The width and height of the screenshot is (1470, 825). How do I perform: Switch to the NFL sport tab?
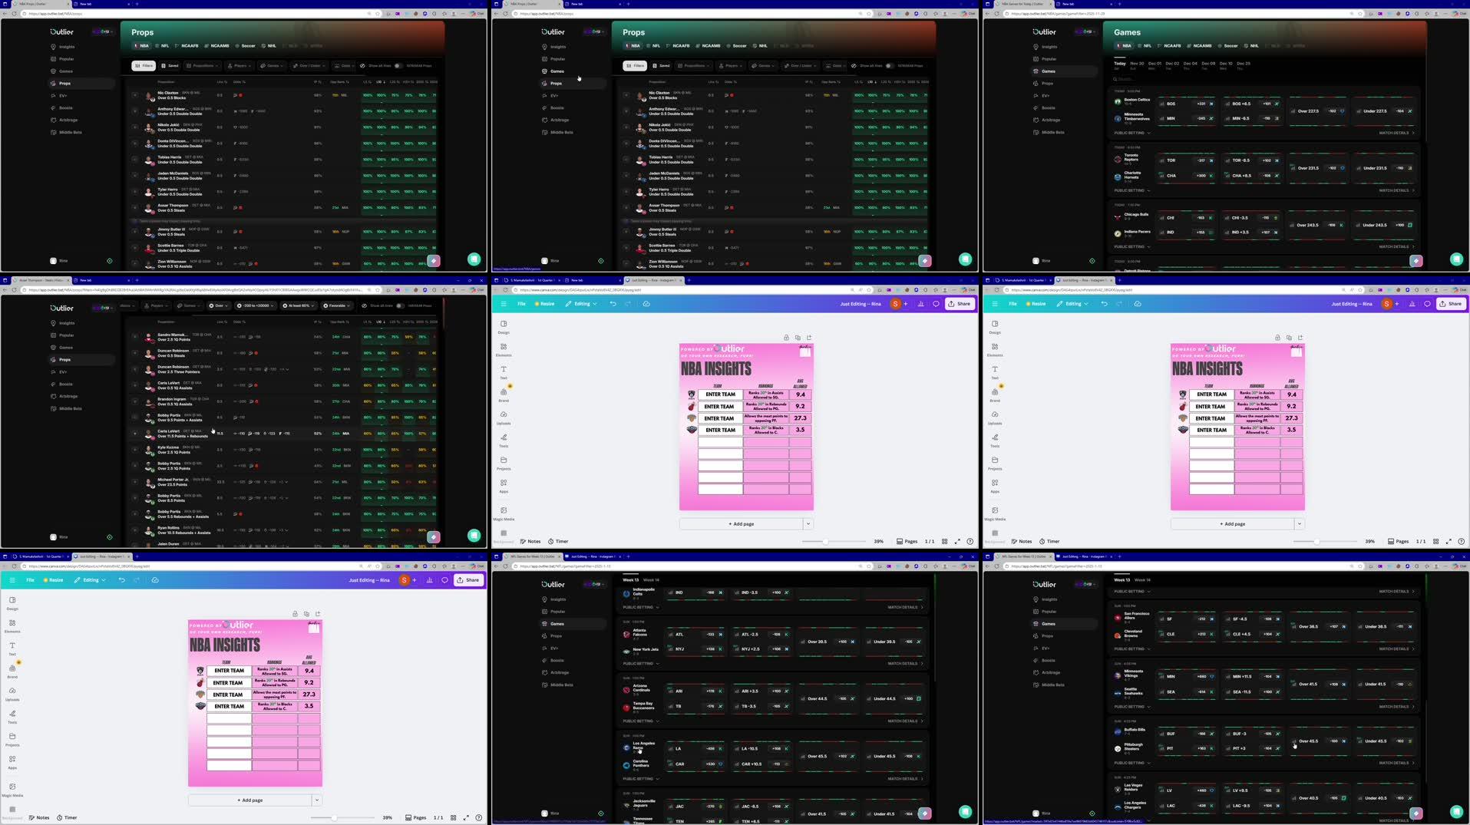[164, 45]
